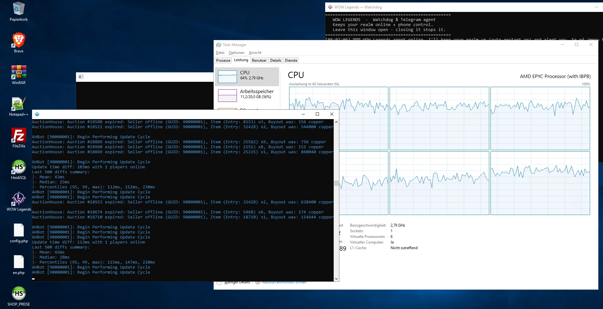Viewport: 603px width, 309px height.
Task: Click the 'Auslastung in 60 Sekunden (%)' label
Action: coord(314,84)
